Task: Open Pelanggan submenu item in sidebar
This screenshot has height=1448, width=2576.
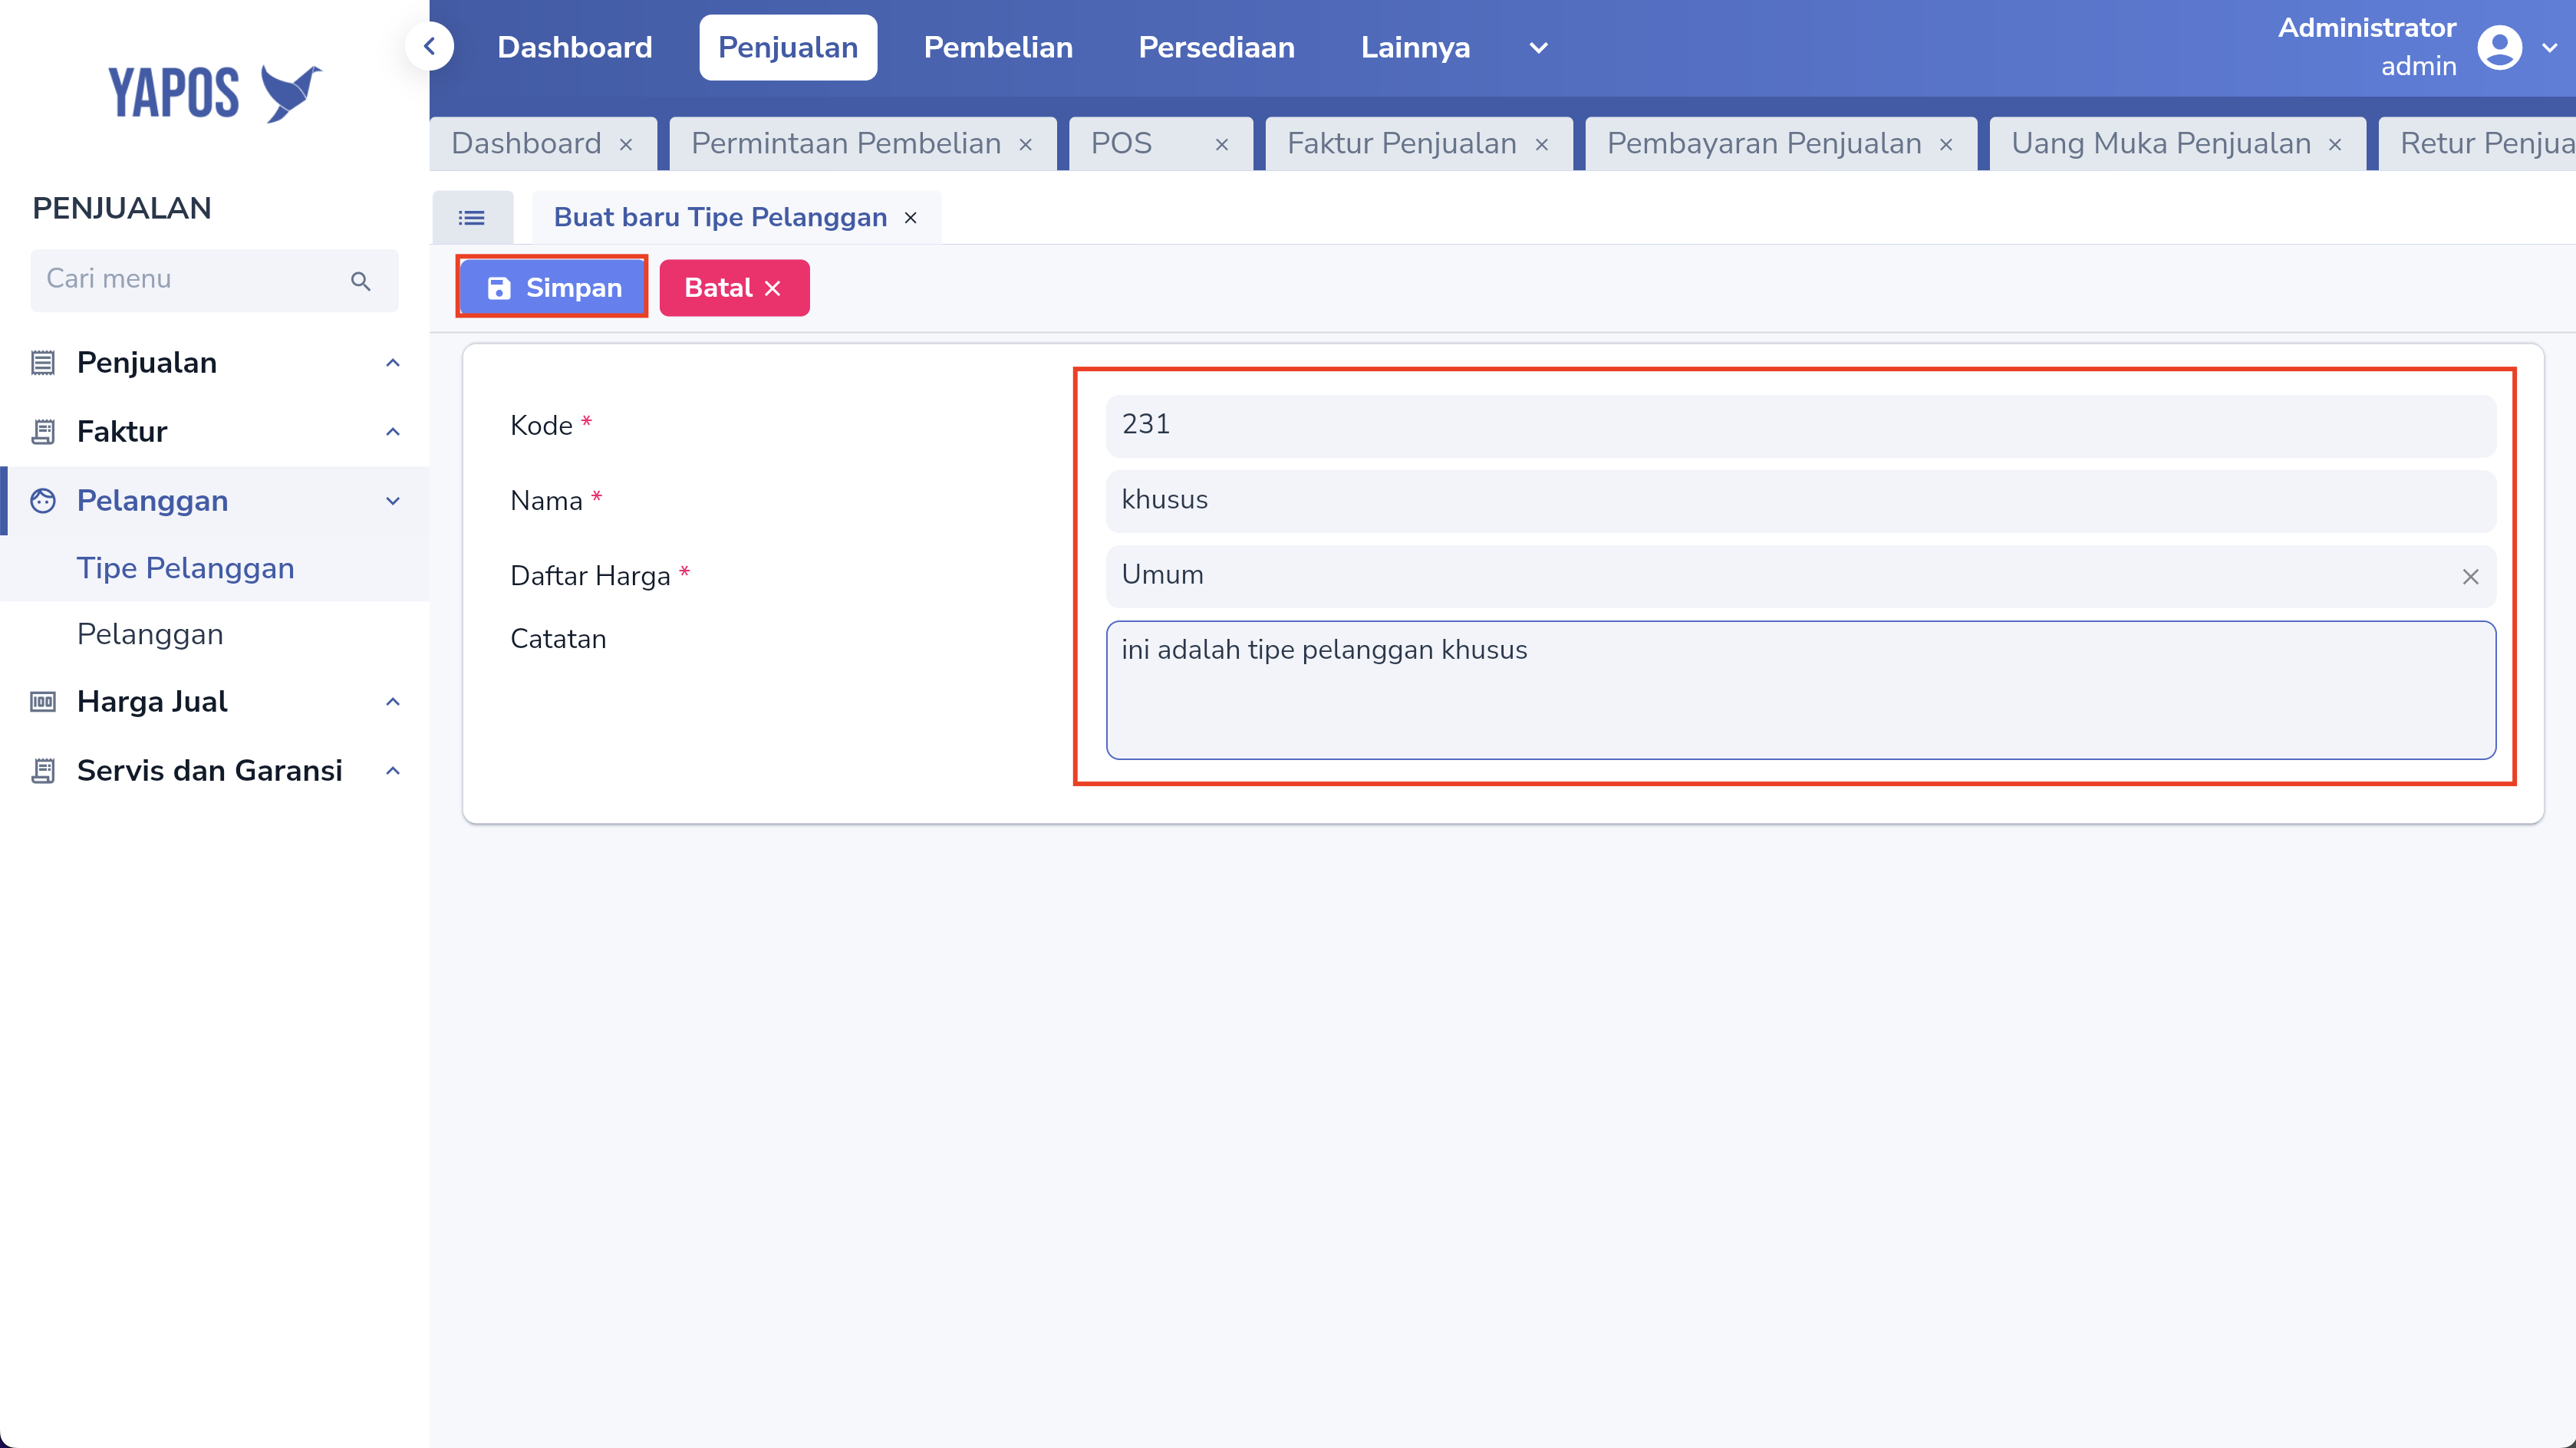Action: click(150, 634)
